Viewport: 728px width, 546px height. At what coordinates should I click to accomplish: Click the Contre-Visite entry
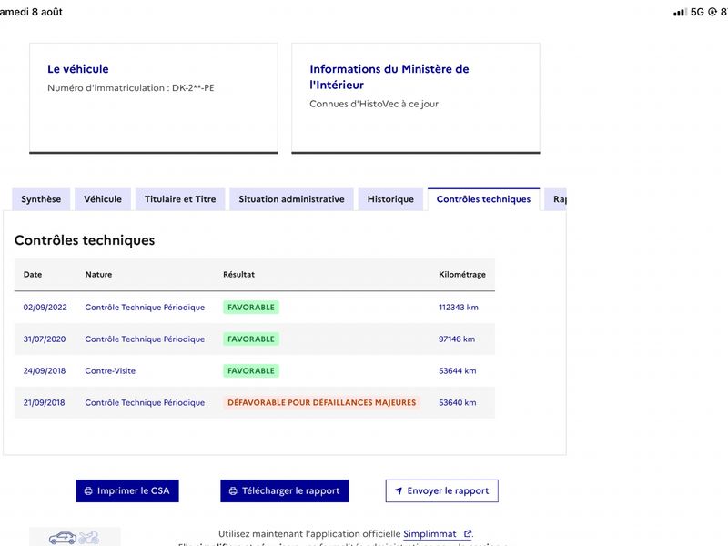pyautogui.click(x=110, y=371)
